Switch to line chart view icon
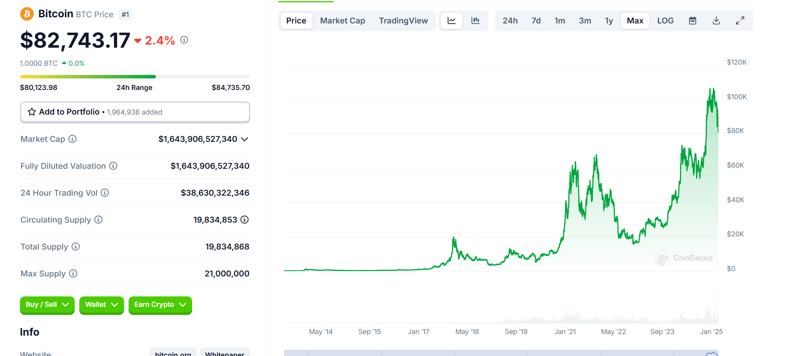785x356 pixels. pos(452,21)
